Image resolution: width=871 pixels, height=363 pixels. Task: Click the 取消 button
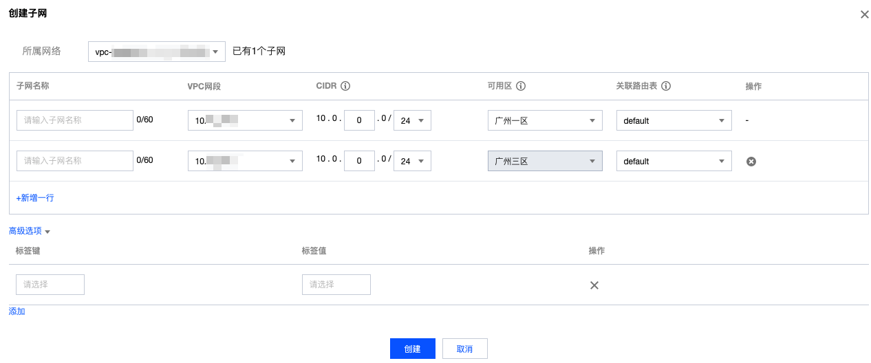click(465, 349)
